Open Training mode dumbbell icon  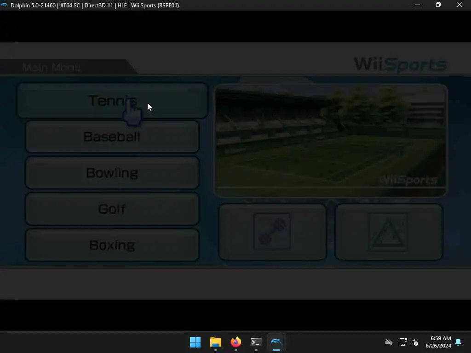tap(272, 232)
